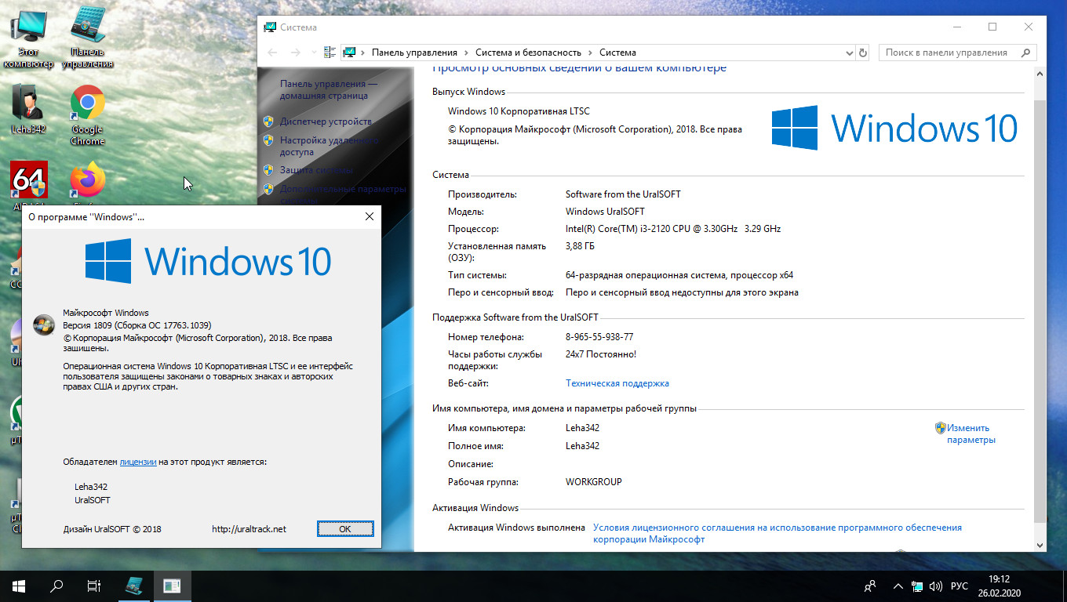Screen dimensions: 1067x602
Task: Click scrollbar down arrow in Система window
Action: (x=1040, y=545)
